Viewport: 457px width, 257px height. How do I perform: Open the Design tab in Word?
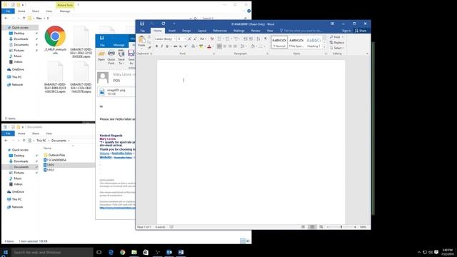pyautogui.click(x=186, y=31)
